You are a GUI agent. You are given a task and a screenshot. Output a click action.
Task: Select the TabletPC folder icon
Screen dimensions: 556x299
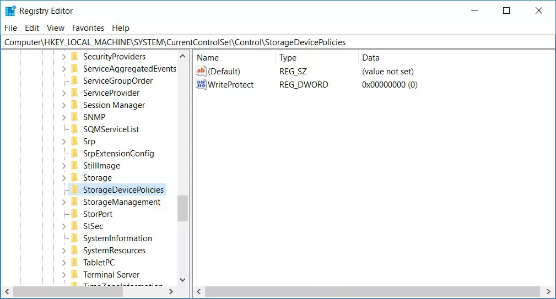[x=74, y=262]
